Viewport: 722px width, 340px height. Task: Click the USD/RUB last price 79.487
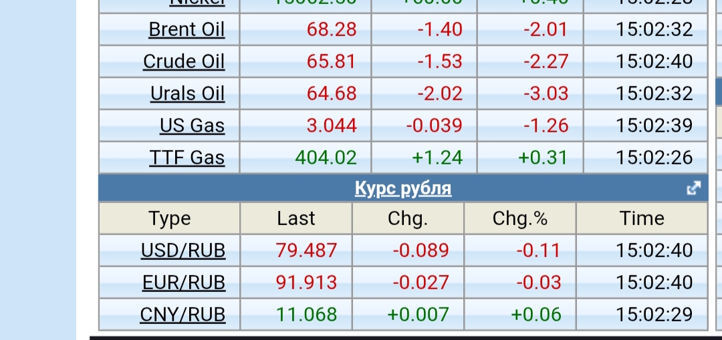306,250
